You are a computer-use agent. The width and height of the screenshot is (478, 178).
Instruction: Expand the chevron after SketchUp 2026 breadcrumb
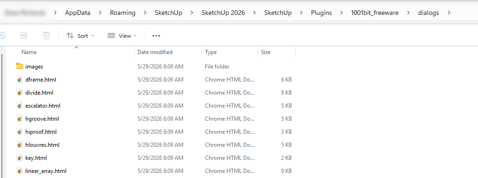(254, 13)
